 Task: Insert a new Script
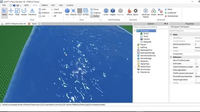coord(168,9)
